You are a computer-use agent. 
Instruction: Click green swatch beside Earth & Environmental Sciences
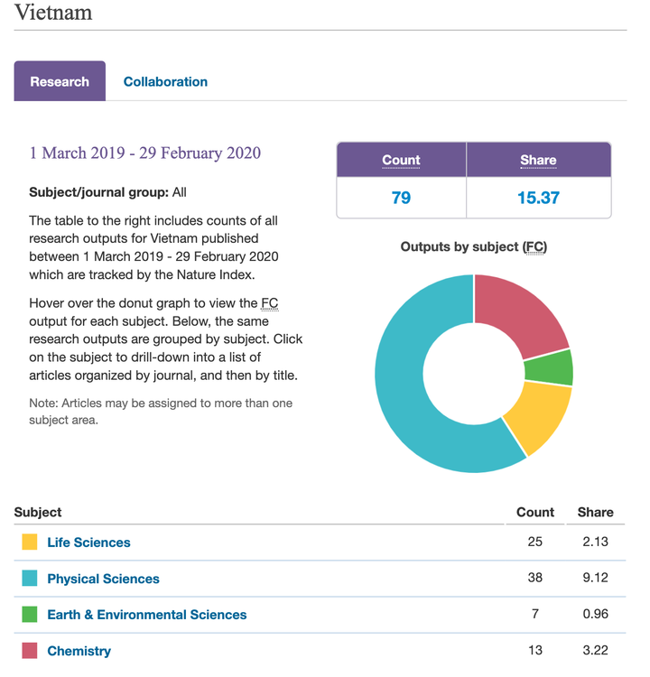click(30, 615)
